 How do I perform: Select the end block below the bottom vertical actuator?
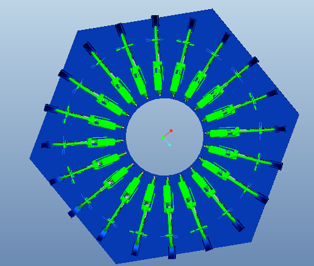click(172, 253)
